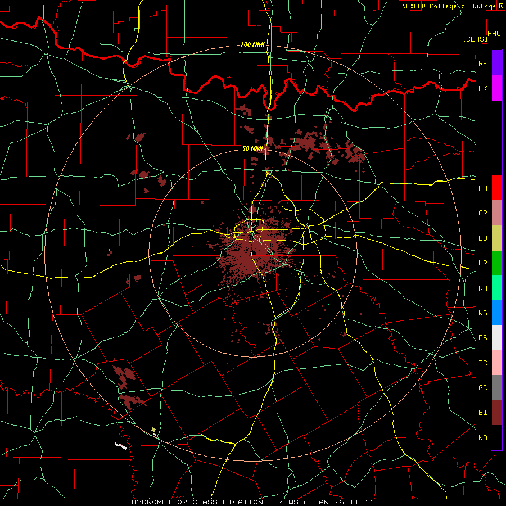This screenshot has height=506, width=506.
Task: Click the red HA legend color swatch
Action: 496,188
